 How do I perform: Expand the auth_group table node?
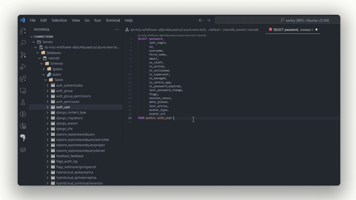click(48, 91)
